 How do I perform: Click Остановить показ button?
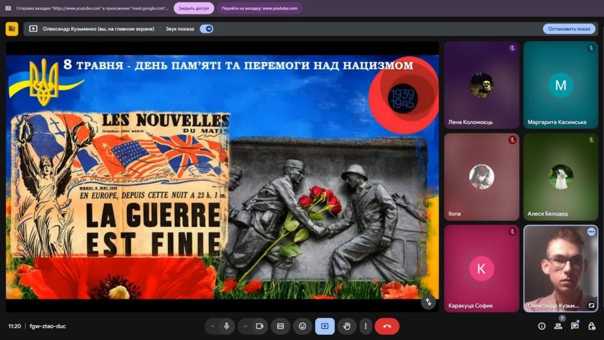click(x=569, y=29)
